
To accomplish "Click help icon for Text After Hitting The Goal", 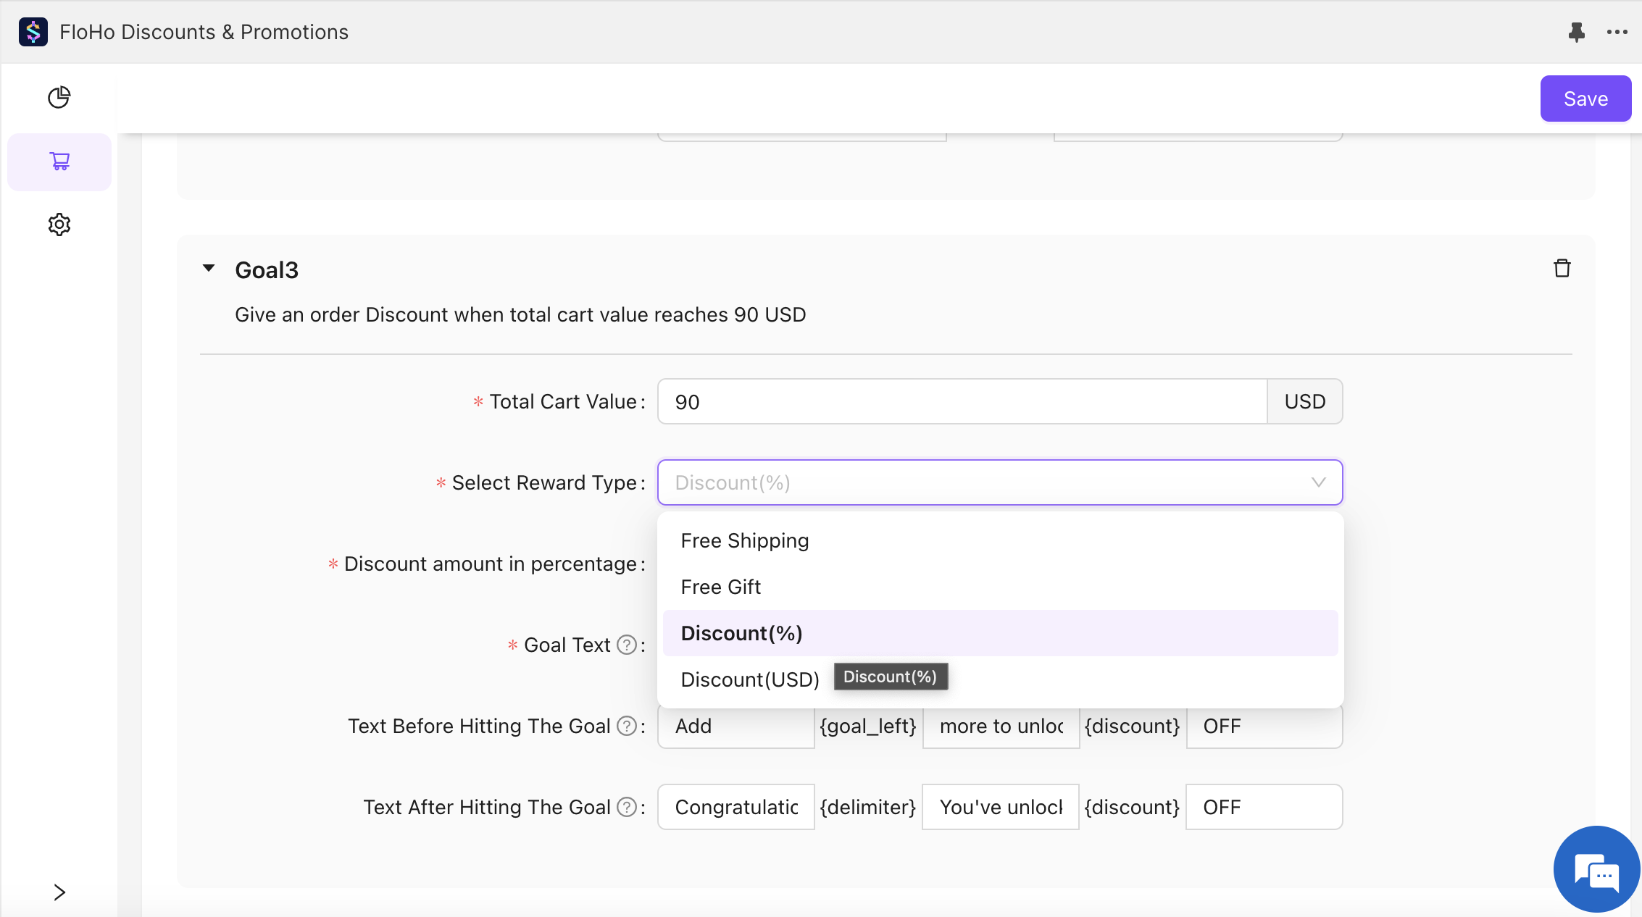I will (626, 807).
